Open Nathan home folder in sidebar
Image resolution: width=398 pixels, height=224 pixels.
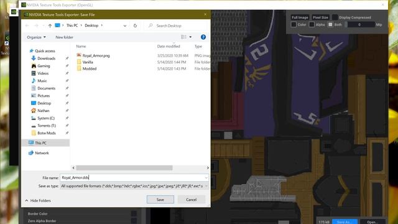pos(43,111)
